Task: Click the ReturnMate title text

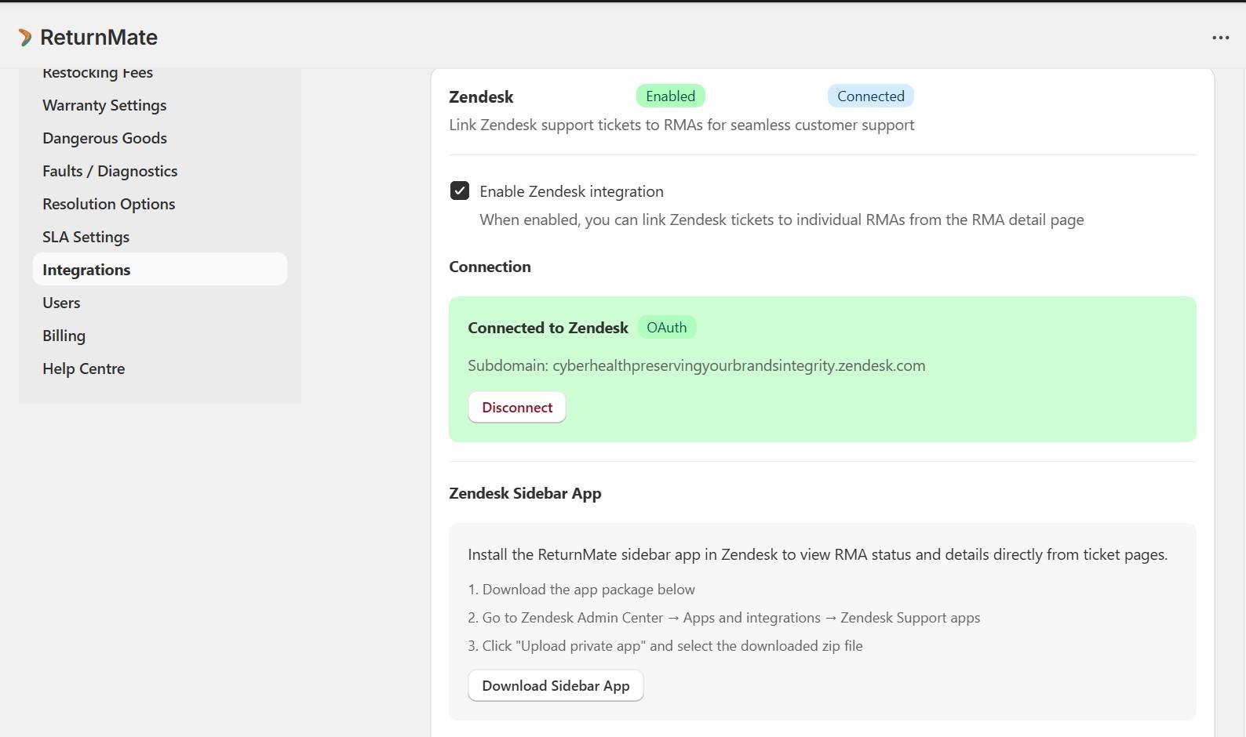Action: coord(99,37)
